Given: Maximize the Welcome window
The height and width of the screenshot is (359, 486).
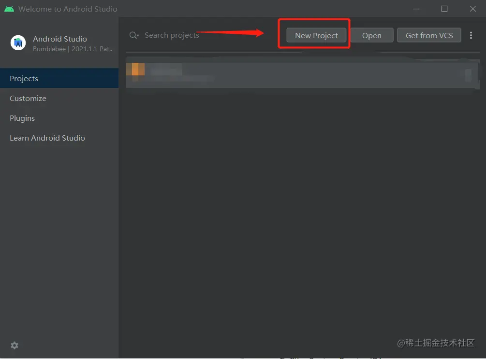Looking at the screenshot, I should (x=444, y=9).
